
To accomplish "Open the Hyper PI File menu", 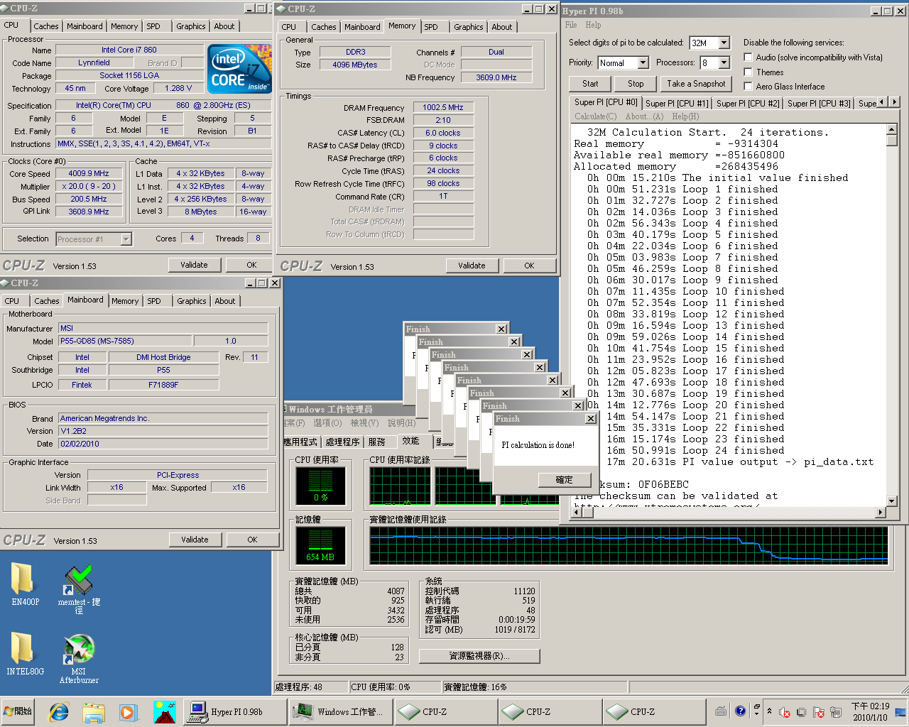I will [571, 25].
